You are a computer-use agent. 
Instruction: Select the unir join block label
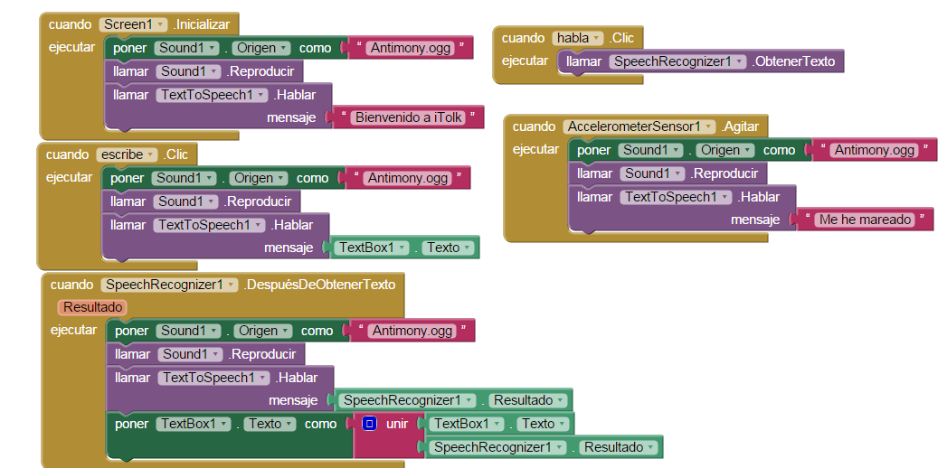click(x=397, y=424)
